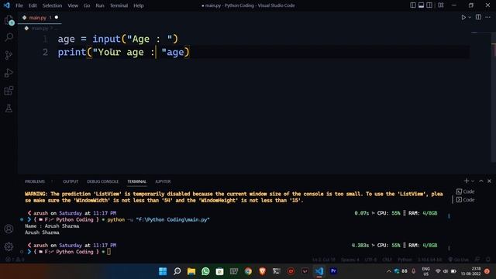Open the feedback icon in the status bar
496x279 pixels.
(477, 260)
